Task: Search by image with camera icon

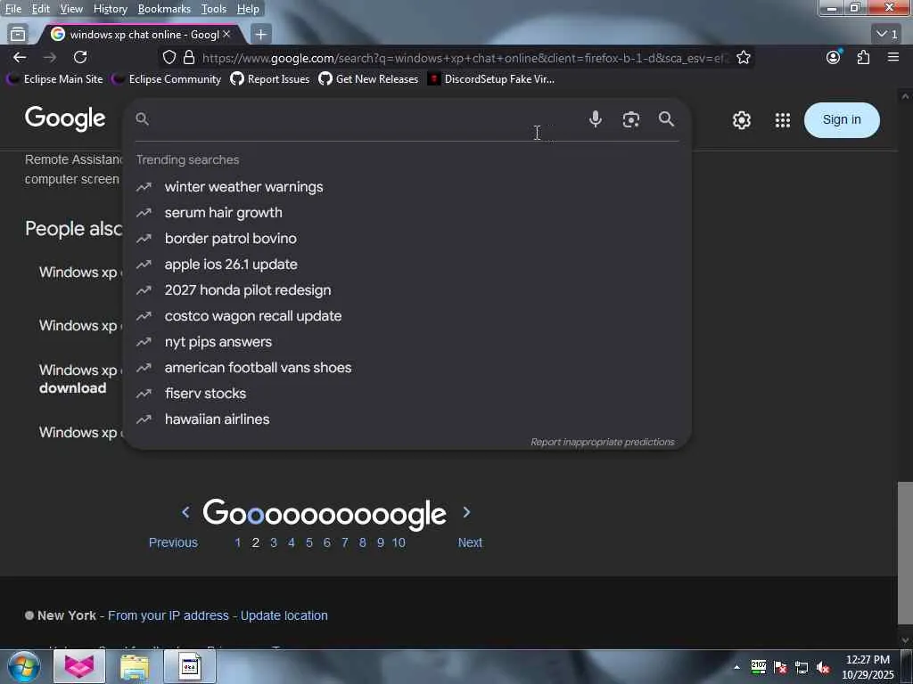Action: [630, 120]
